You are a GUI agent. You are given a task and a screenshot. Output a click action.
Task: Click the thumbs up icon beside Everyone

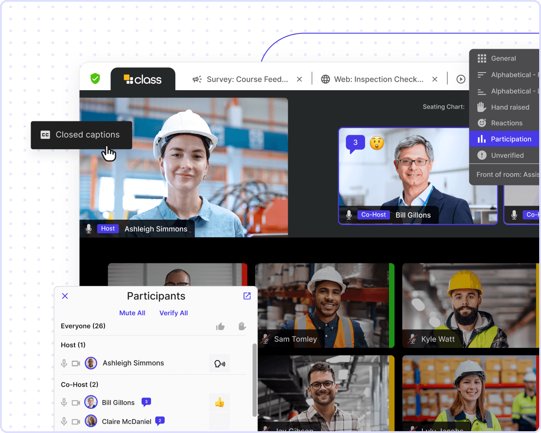pyautogui.click(x=220, y=327)
